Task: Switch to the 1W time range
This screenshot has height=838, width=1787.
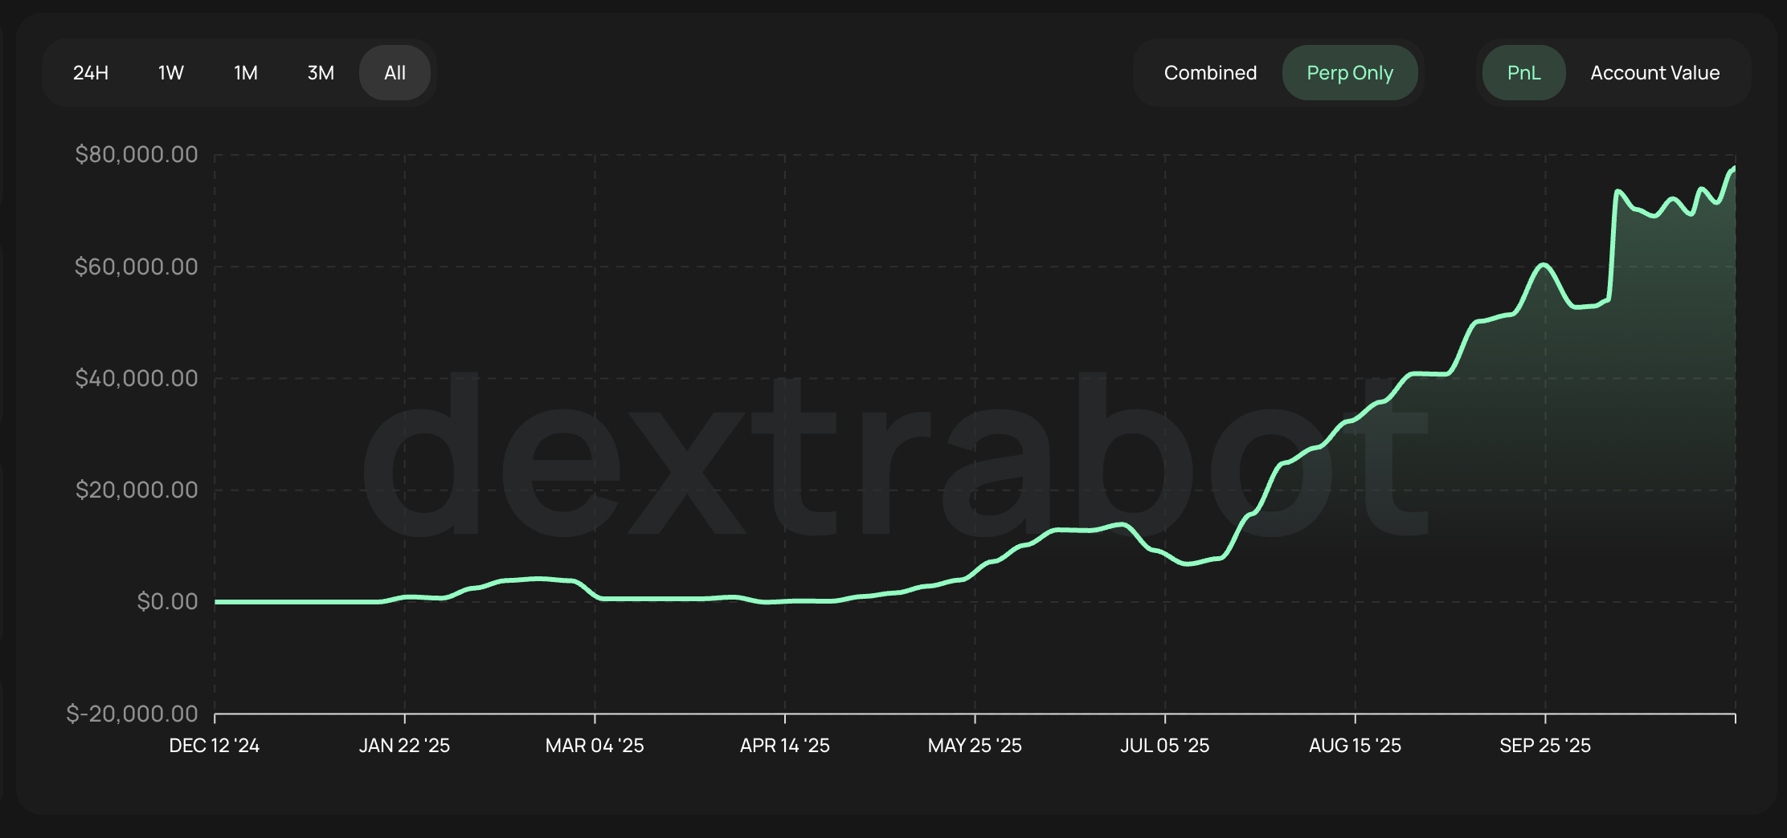Action: 170,73
